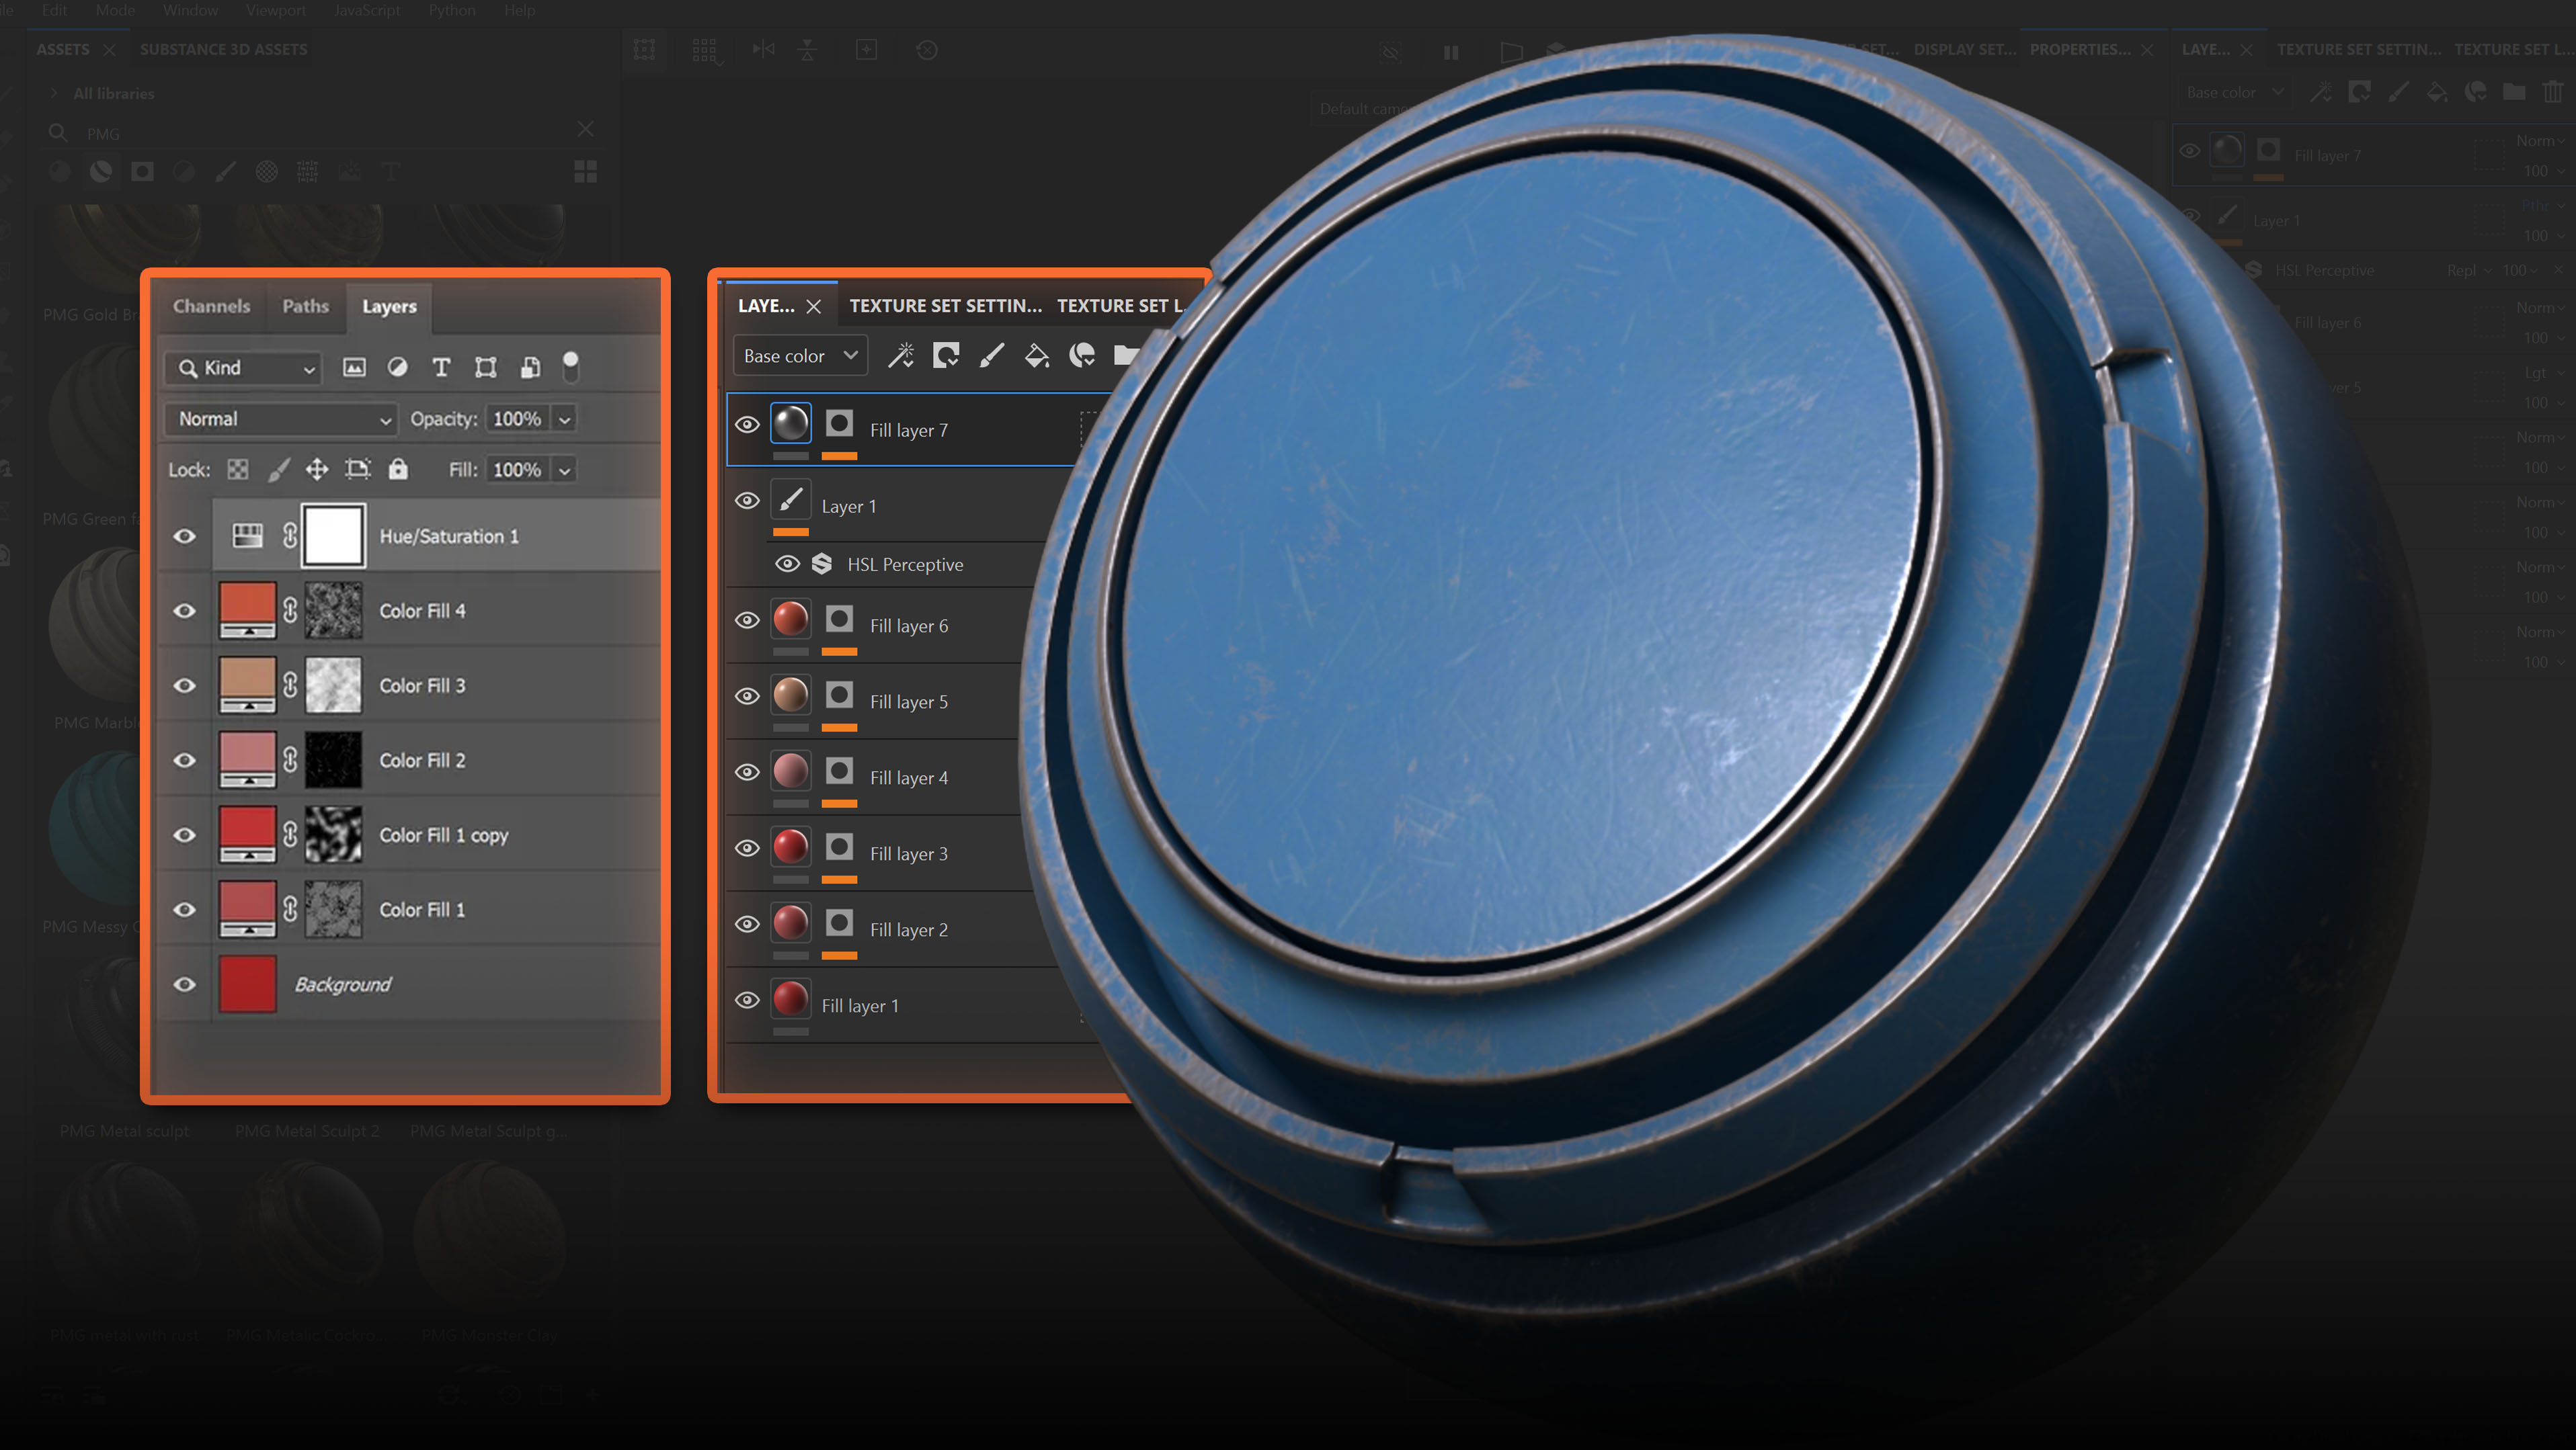The width and height of the screenshot is (2576, 1450).
Task: Toggle visibility of HSL Perceptive filter
Action: click(x=788, y=564)
